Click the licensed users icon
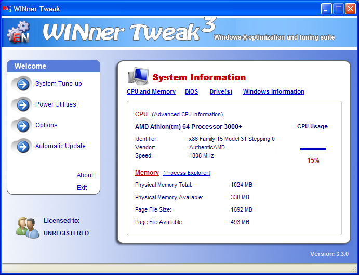Viewport: 359px width, 275px height. 28,228
